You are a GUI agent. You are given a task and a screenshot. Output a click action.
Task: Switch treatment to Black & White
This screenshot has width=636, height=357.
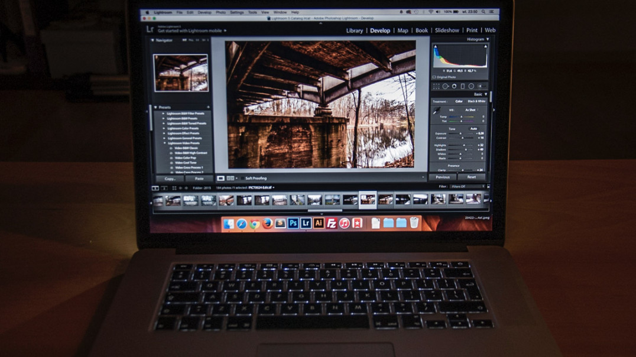[476, 101]
